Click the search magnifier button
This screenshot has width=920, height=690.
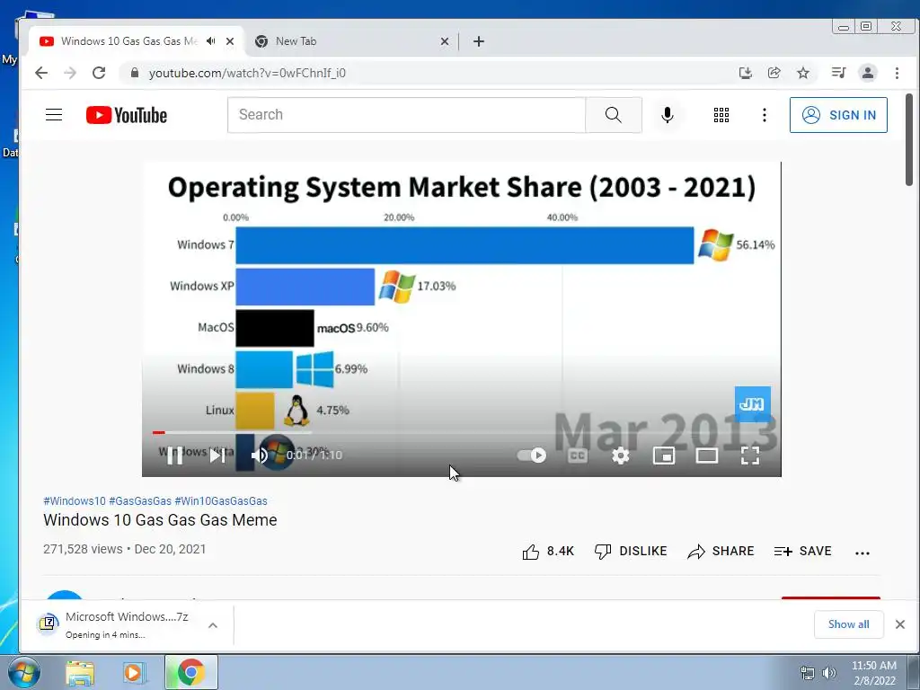pyautogui.click(x=613, y=115)
